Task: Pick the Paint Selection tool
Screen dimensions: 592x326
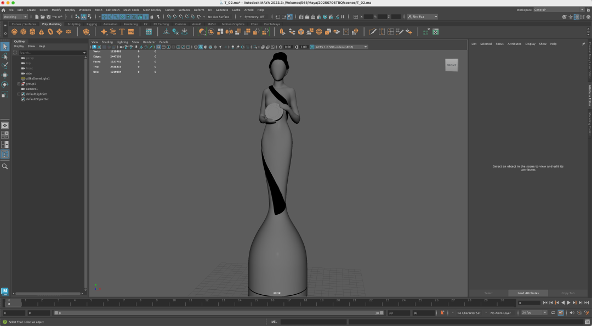Action: [x=5, y=65]
